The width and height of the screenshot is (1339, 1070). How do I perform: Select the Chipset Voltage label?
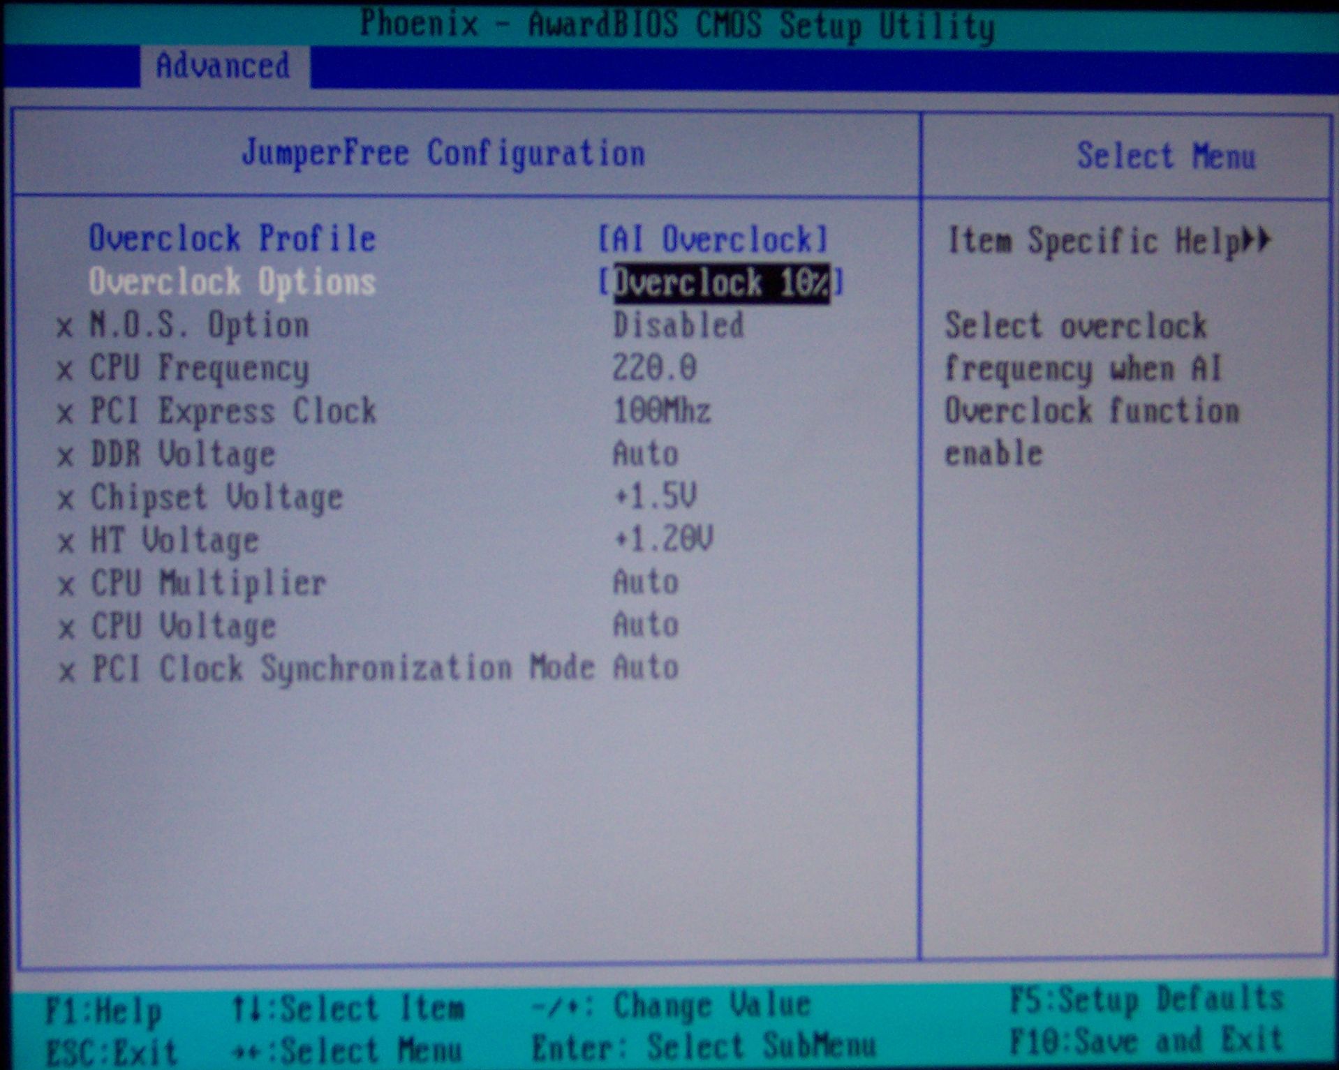point(216,498)
